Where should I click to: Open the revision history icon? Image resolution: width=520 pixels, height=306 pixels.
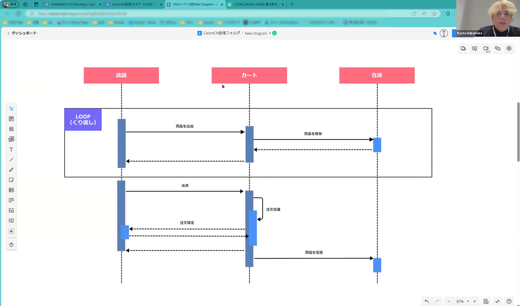tap(486, 301)
